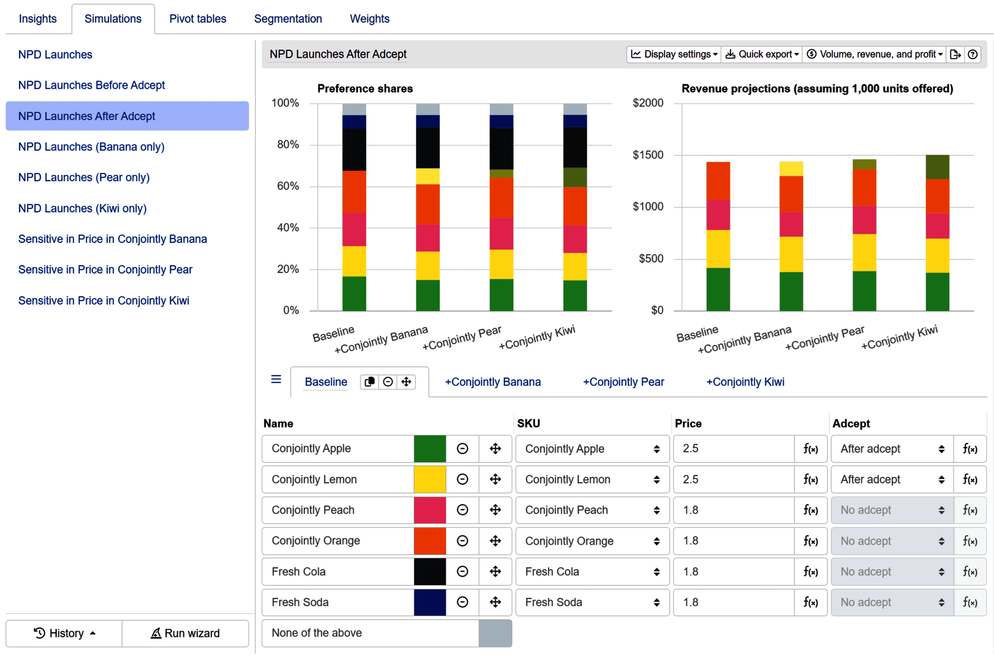
Task: Expand the Display settings dropdown
Action: [674, 54]
